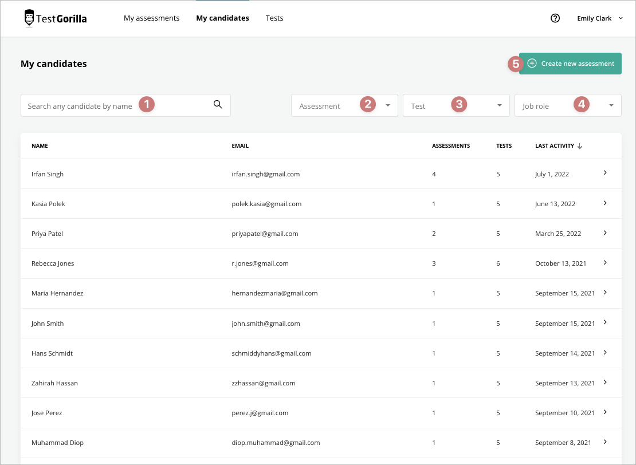Navigate to the Tests tab
636x465 pixels.
tap(274, 18)
